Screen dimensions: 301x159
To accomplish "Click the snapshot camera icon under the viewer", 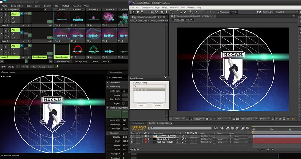I will point(207,119).
